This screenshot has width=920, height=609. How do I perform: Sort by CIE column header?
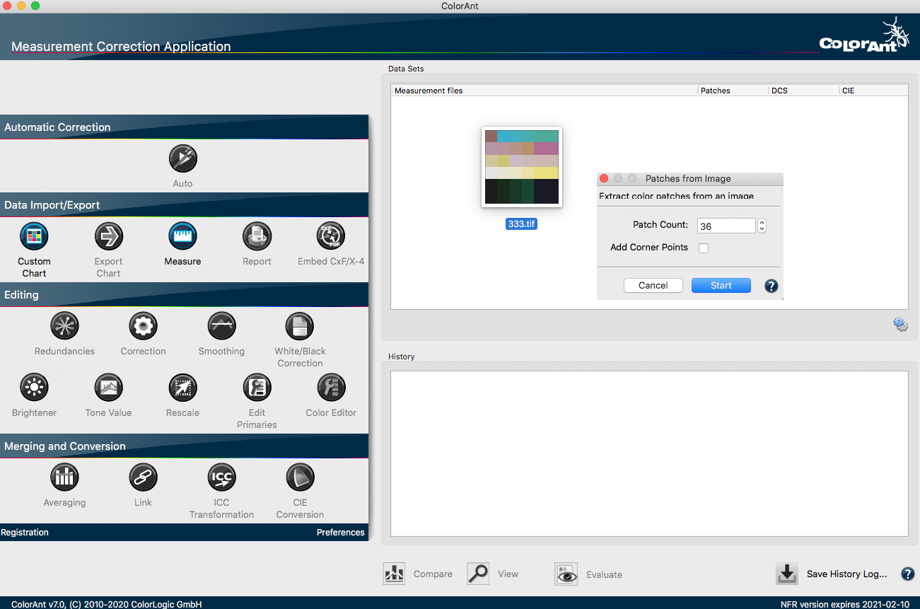click(873, 91)
